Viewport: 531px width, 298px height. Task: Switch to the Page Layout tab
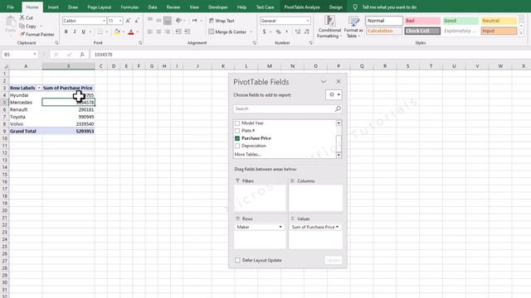[x=100, y=7]
